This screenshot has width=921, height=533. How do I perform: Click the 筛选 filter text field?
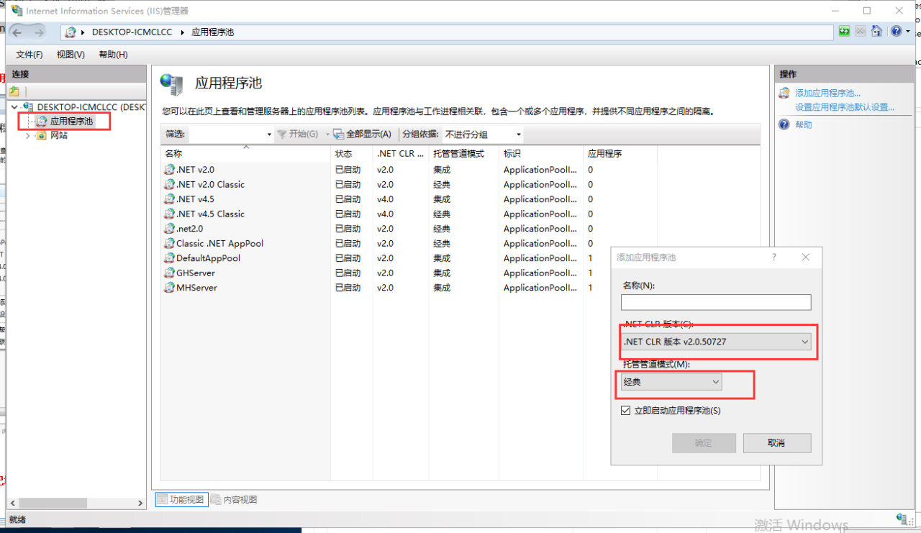pyautogui.click(x=227, y=135)
